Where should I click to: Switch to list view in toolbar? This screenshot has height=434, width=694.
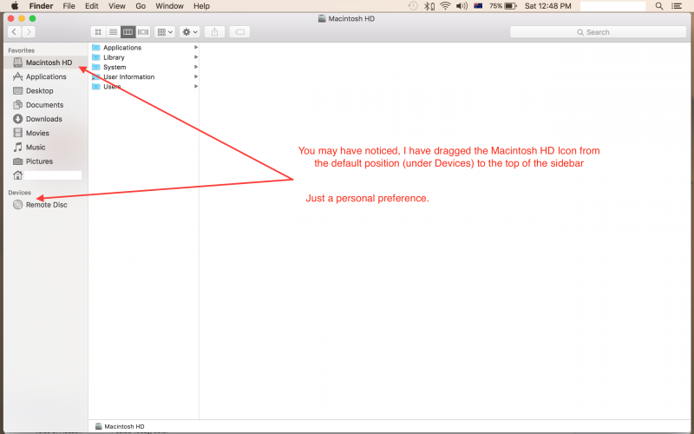113,32
